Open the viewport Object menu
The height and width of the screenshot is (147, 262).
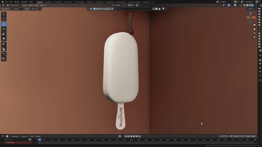point(42,5)
